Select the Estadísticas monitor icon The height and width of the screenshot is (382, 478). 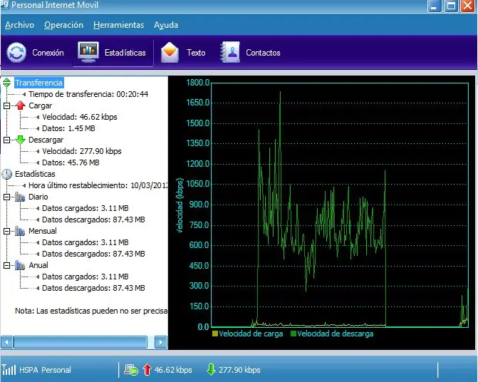[x=88, y=52]
